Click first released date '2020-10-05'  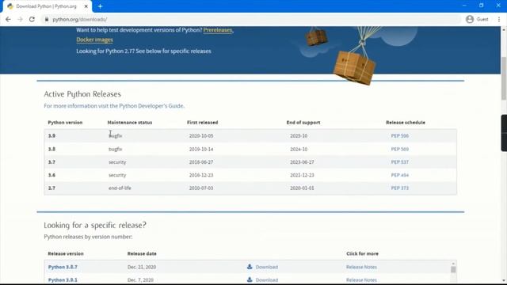point(201,135)
